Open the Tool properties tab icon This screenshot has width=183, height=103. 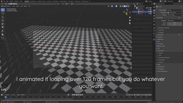[154, 7]
